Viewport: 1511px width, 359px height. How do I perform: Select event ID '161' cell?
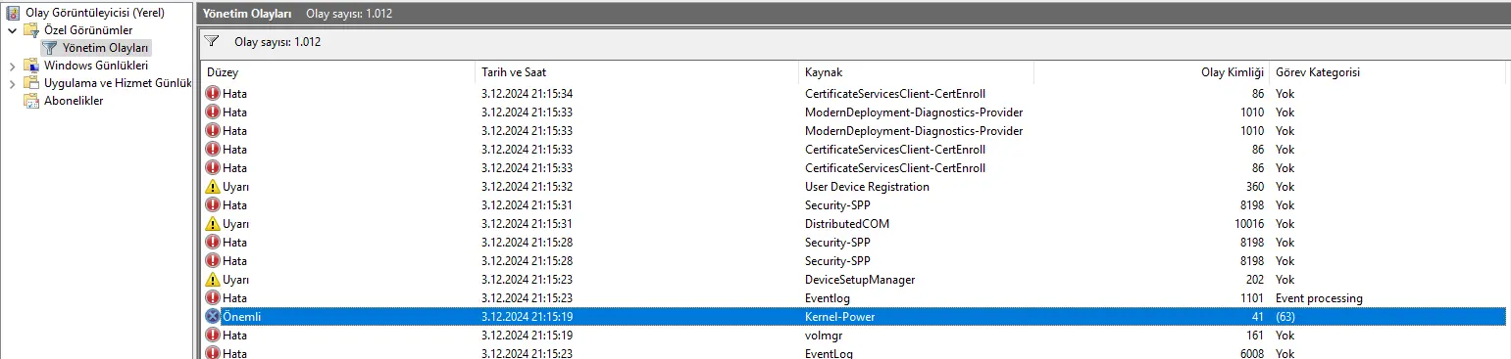coord(1254,336)
